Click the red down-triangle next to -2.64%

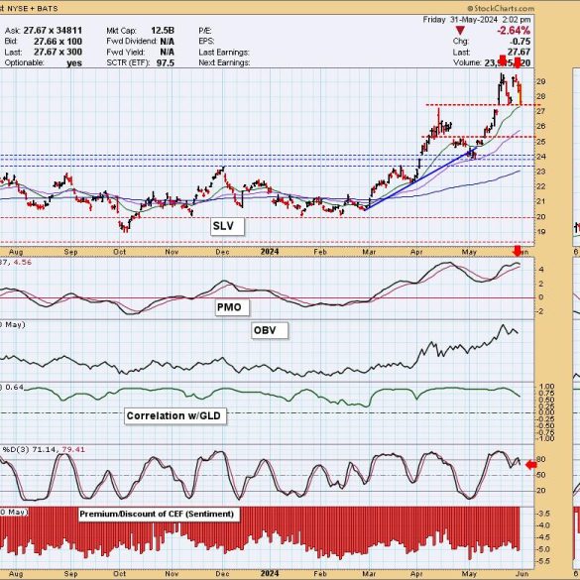460,31
